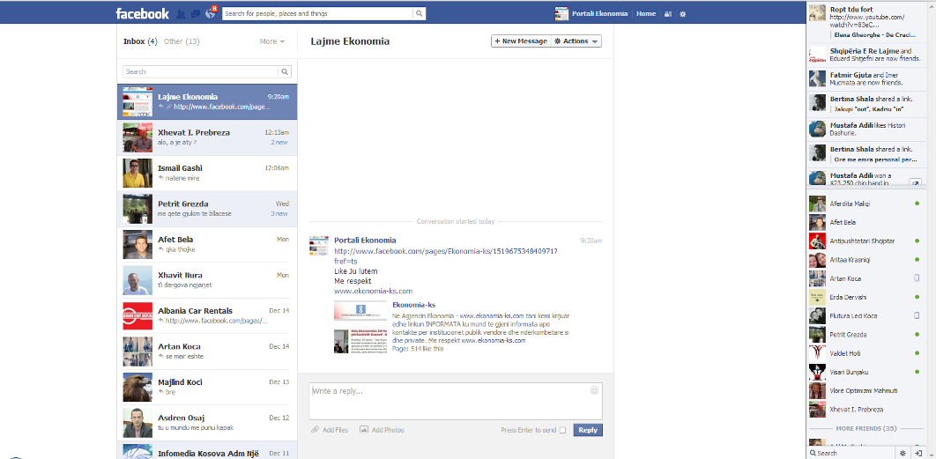
Task: Select the Lajme Ekonomia conversation in inbox
Action: (207, 102)
